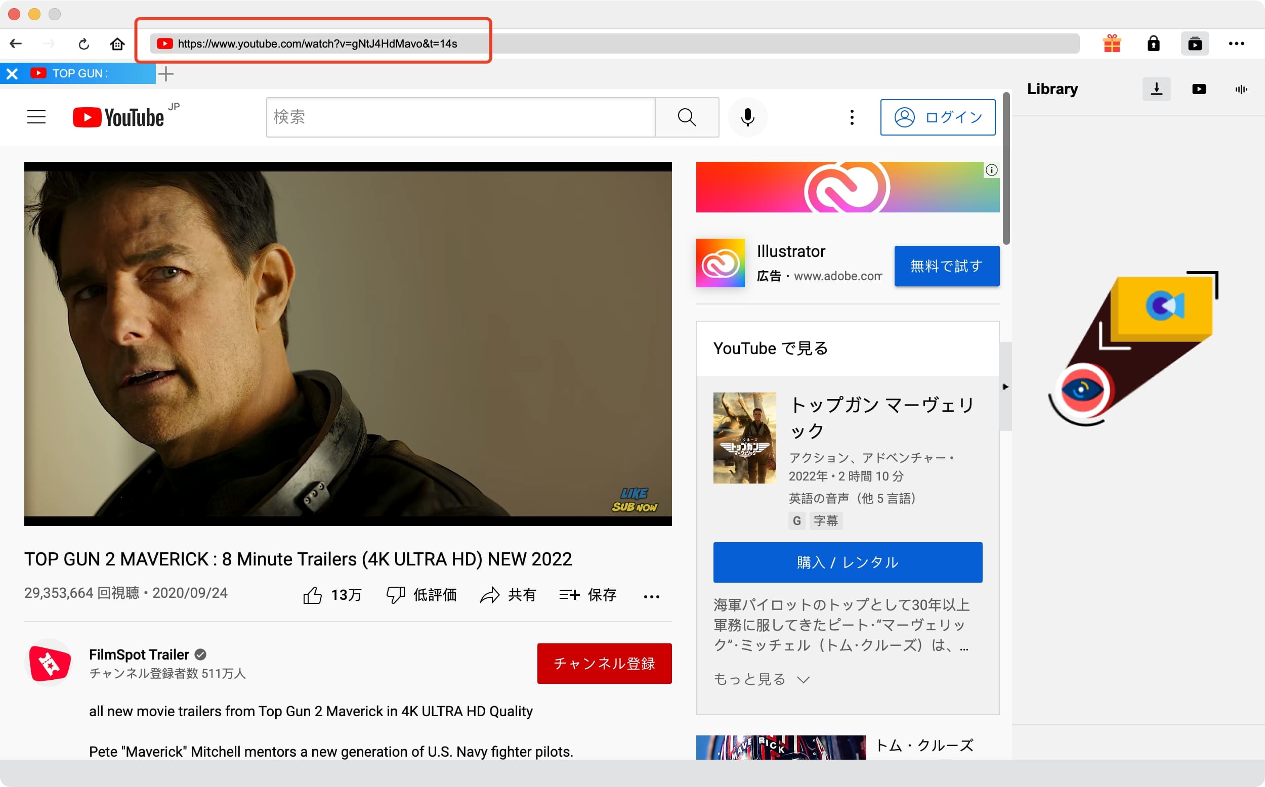
Task: Collapse Library panel with side arrow
Action: point(1005,387)
